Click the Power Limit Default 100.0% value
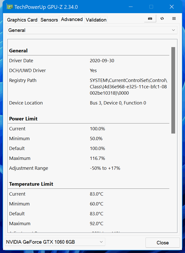 pos(97,149)
